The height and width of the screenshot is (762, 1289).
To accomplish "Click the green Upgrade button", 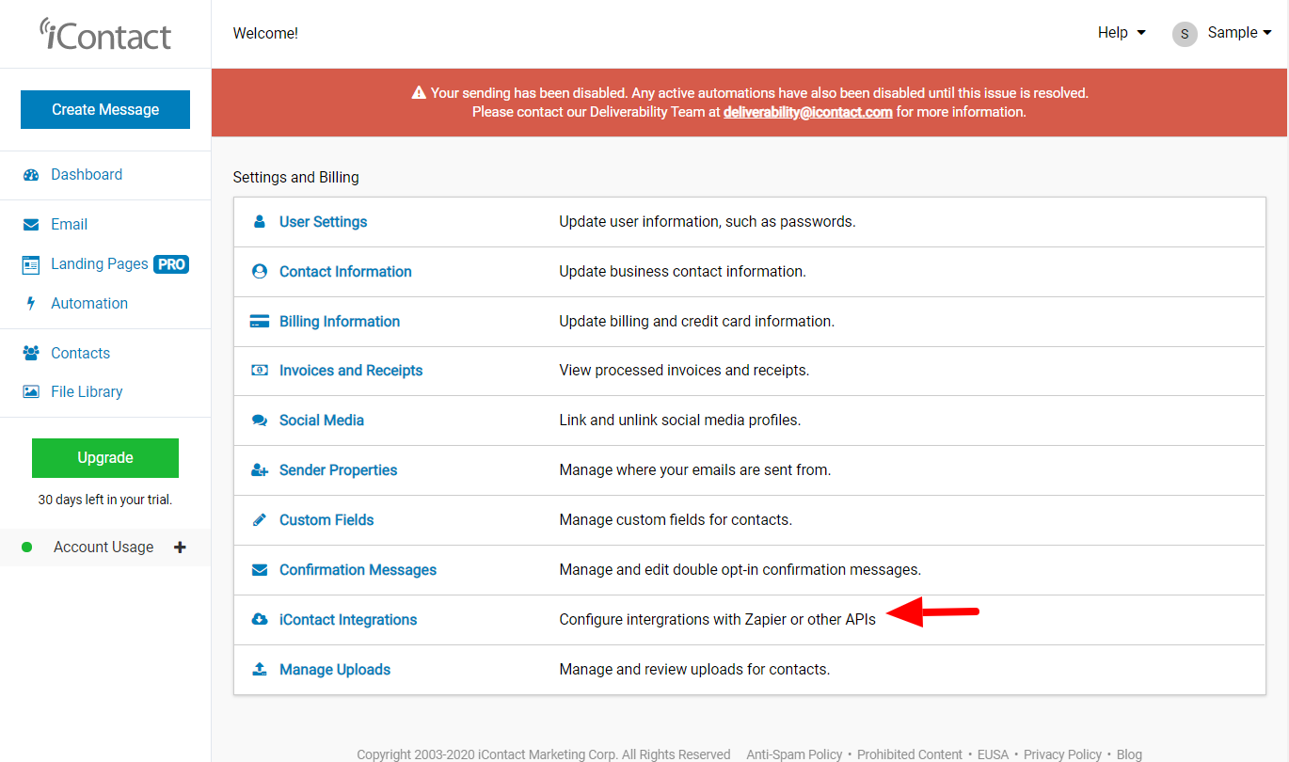I will click(x=105, y=458).
